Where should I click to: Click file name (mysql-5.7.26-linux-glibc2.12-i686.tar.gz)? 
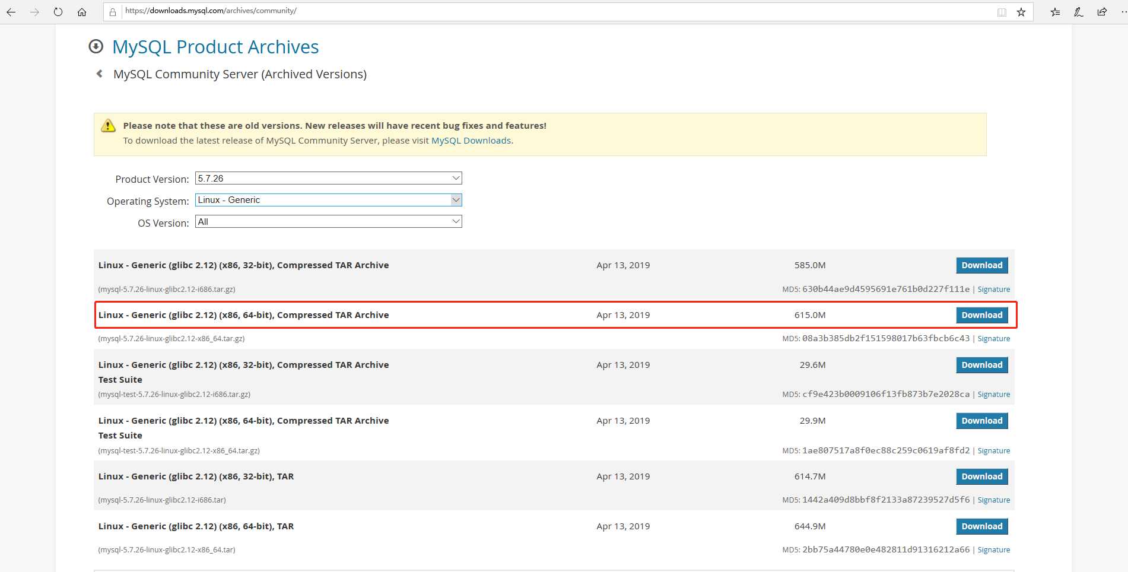coord(167,290)
